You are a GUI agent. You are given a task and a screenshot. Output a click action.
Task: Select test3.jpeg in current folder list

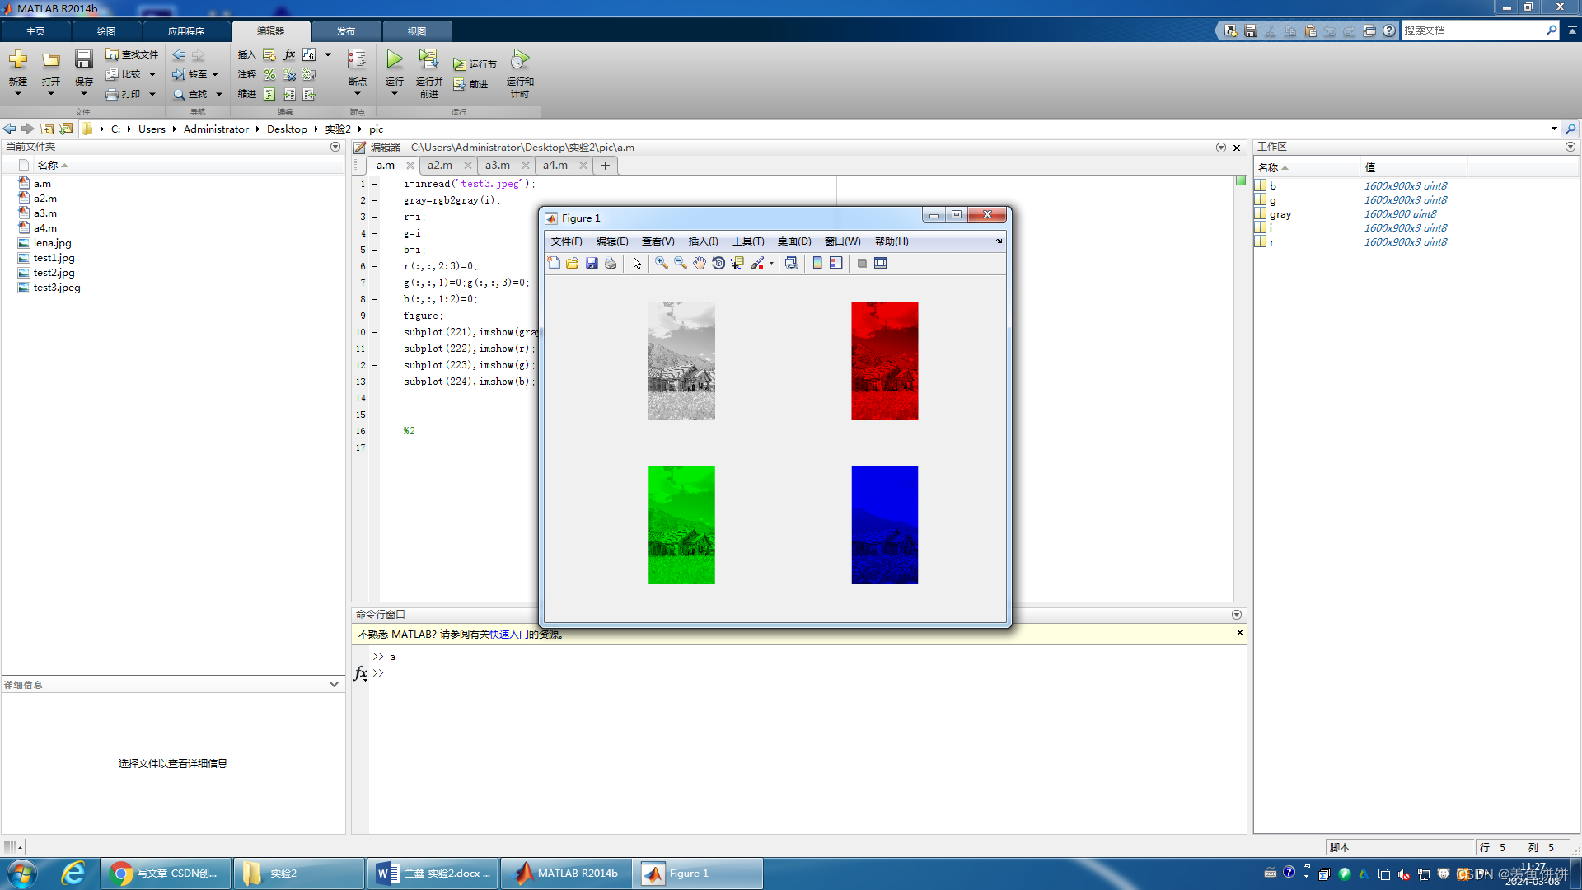[x=57, y=288]
